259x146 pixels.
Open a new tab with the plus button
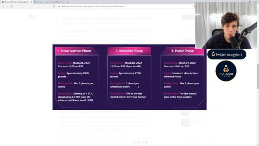pyautogui.click(x=68, y=2)
